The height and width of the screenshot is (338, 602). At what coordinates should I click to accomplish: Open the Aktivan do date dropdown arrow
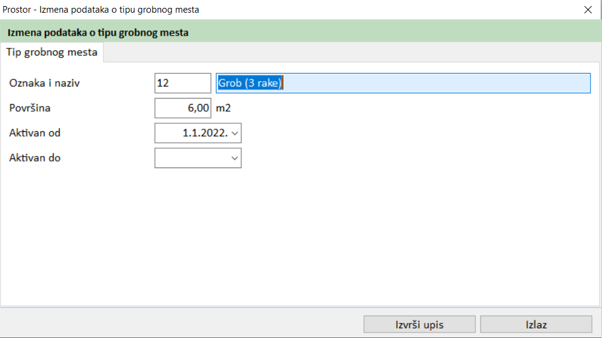pyautogui.click(x=235, y=158)
